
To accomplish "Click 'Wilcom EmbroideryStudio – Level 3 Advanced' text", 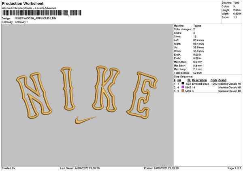I will [29, 8].
